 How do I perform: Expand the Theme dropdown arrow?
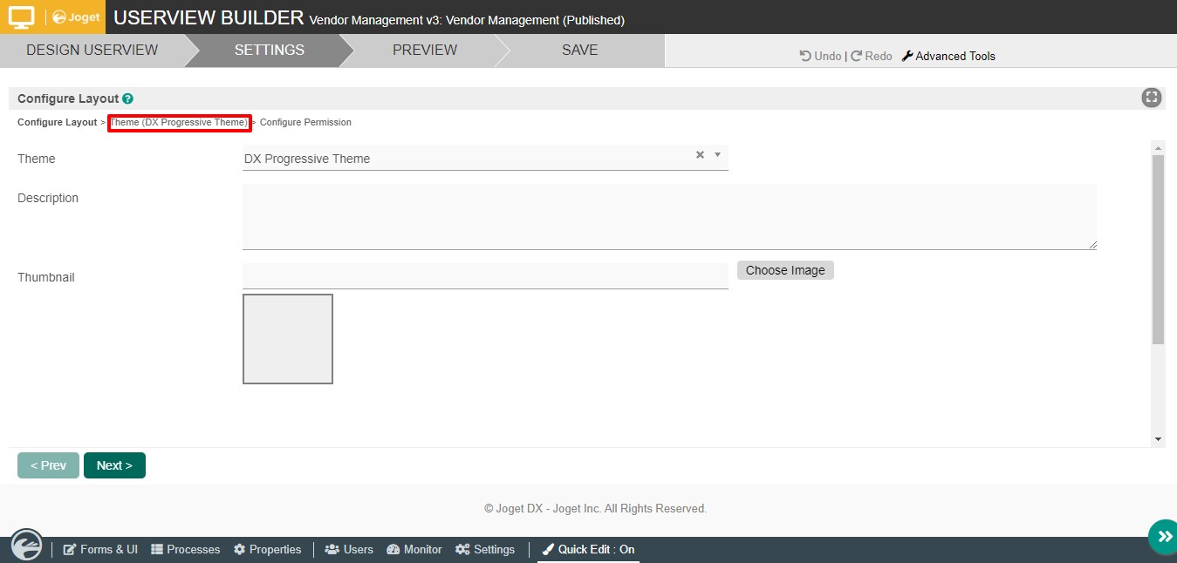[x=717, y=154]
